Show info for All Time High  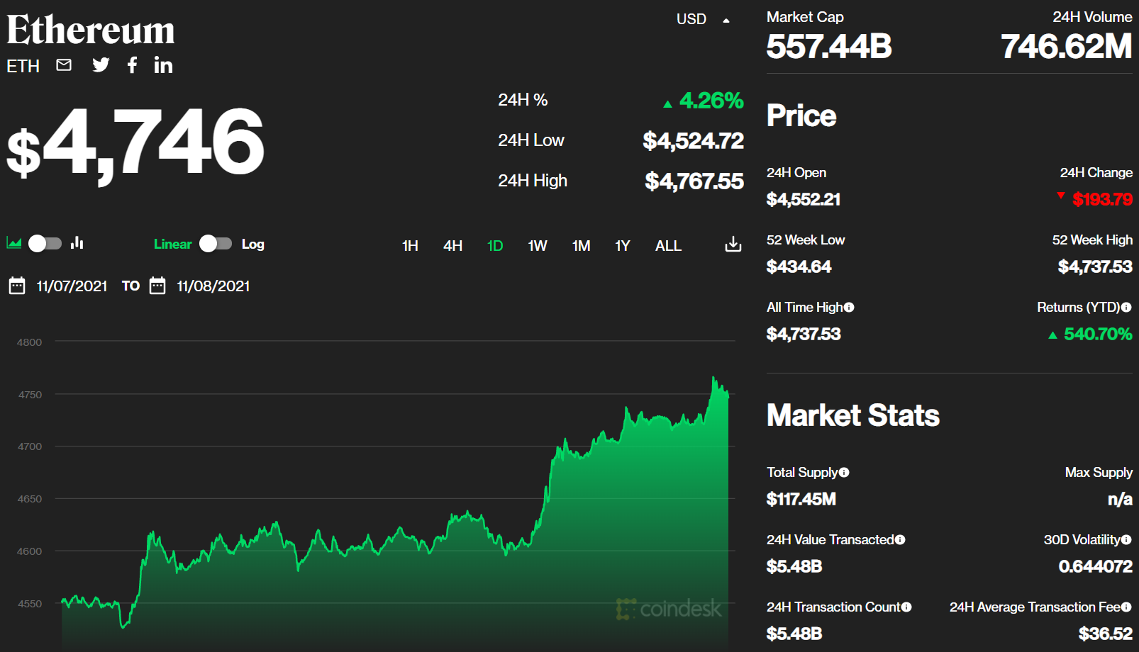coord(849,307)
